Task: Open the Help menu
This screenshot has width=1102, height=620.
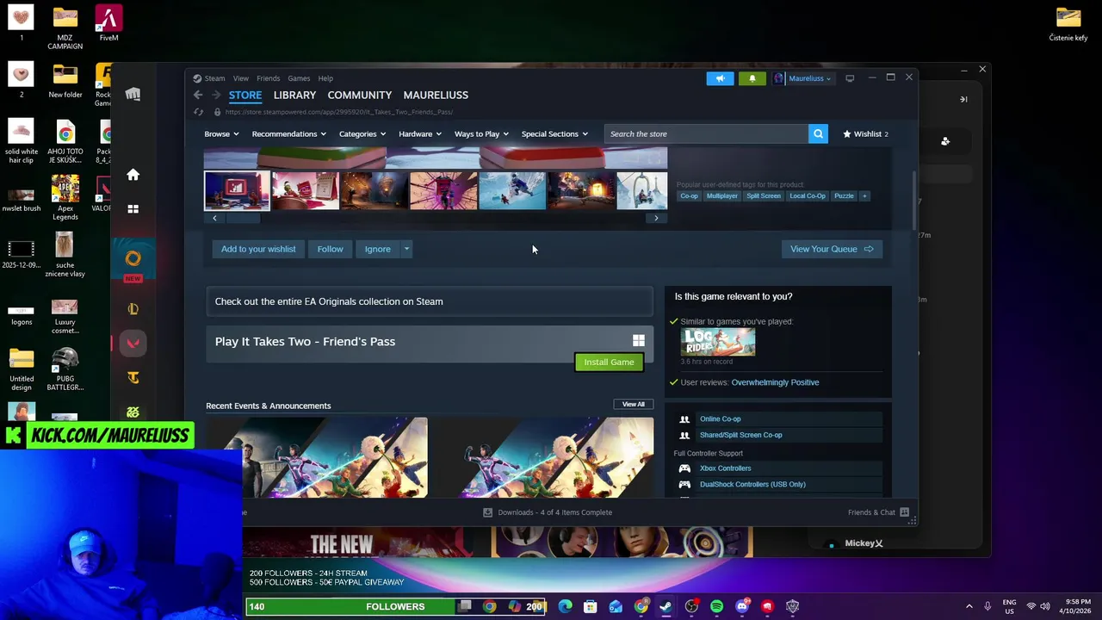Action: click(x=325, y=78)
